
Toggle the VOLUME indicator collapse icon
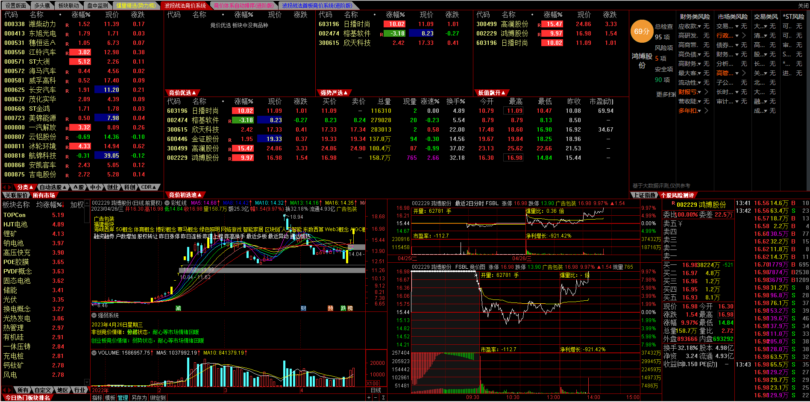[x=94, y=353]
